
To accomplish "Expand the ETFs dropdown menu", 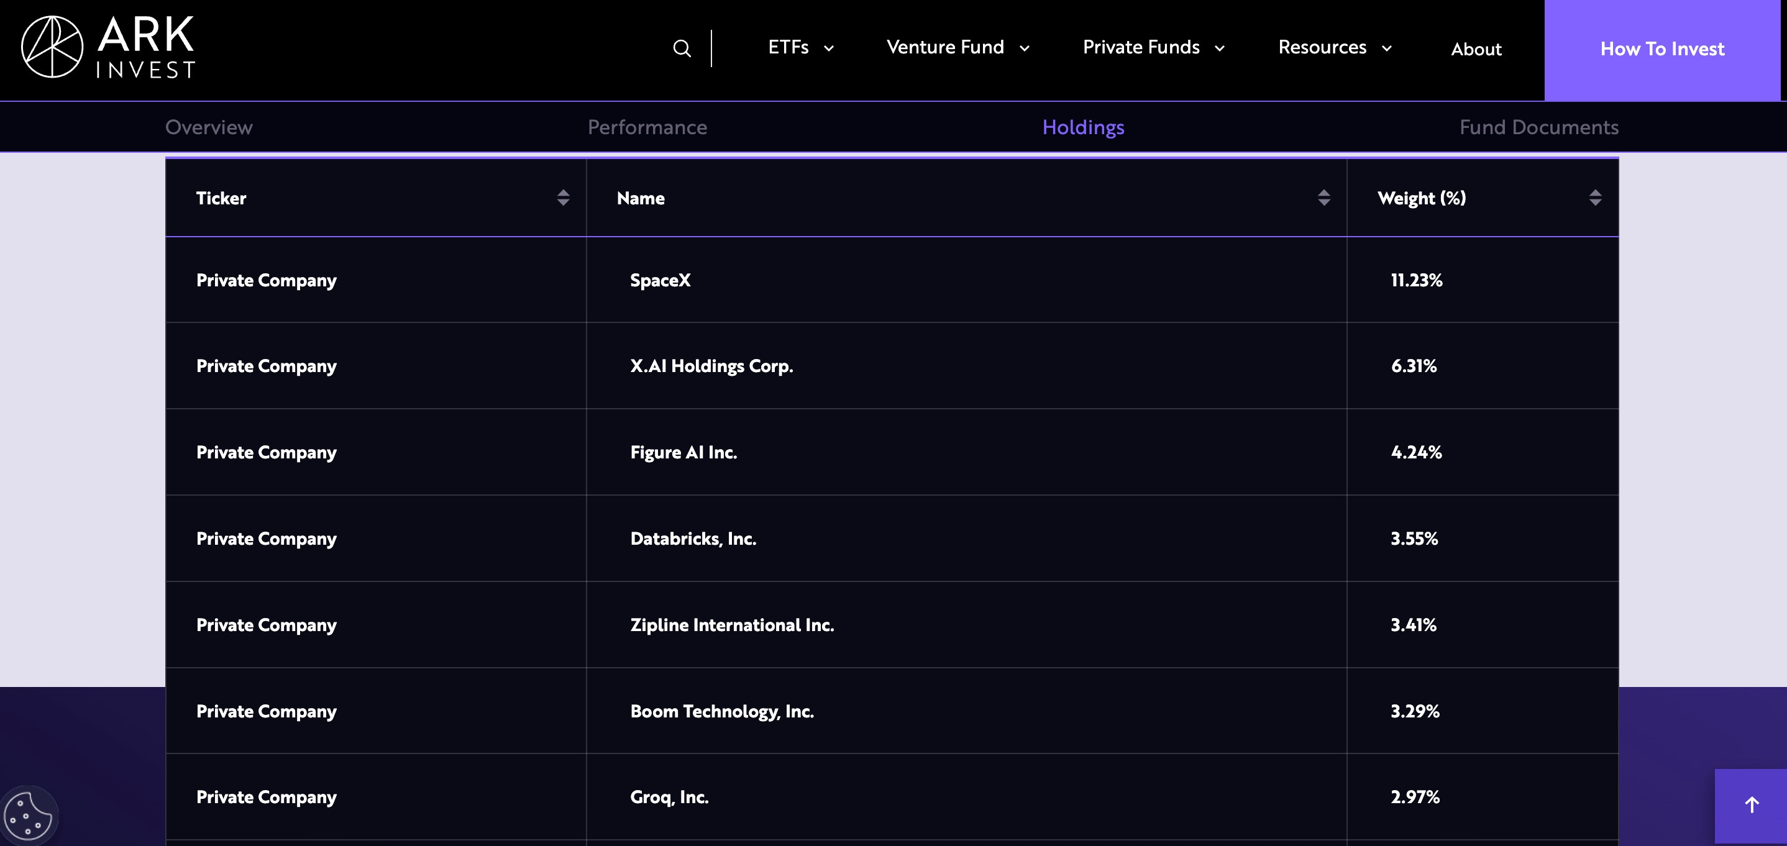I will [800, 48].
